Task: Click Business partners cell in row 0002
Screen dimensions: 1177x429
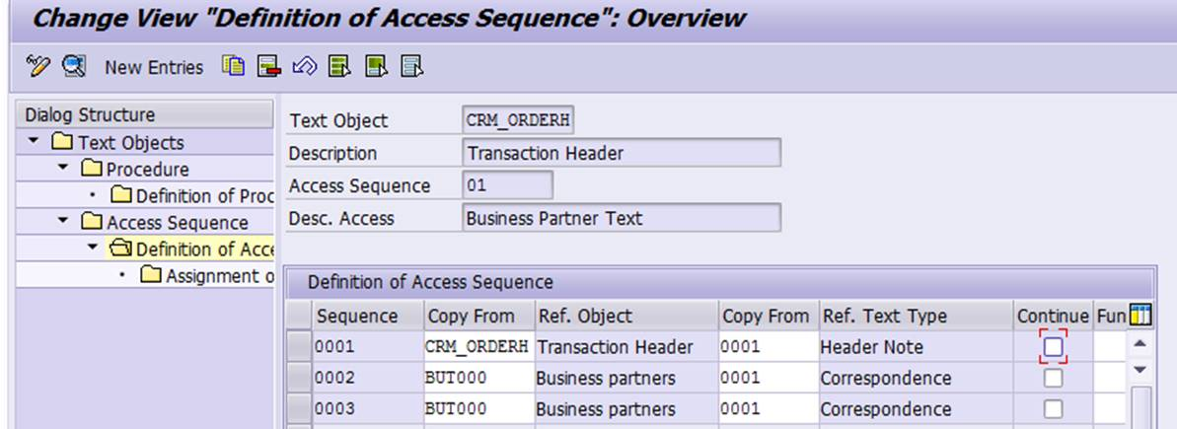Action: pos(626,378)
